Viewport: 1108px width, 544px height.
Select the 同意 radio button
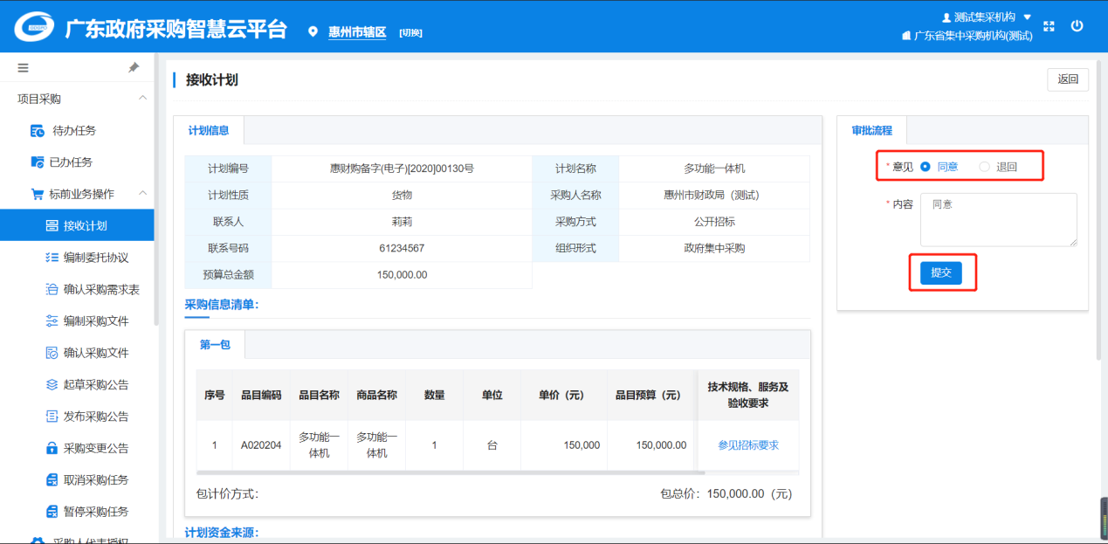[926, 167]
